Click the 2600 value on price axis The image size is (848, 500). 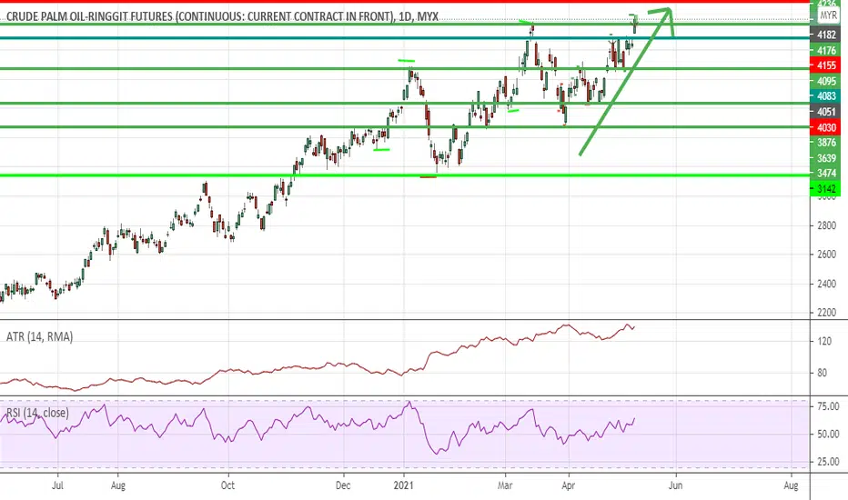[826, 254]
